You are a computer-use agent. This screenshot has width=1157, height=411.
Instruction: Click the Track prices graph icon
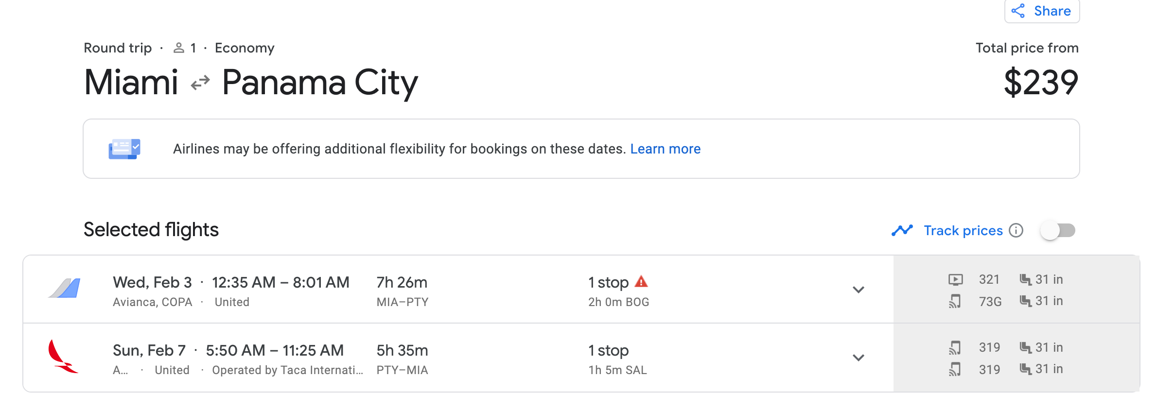point(902,230)
